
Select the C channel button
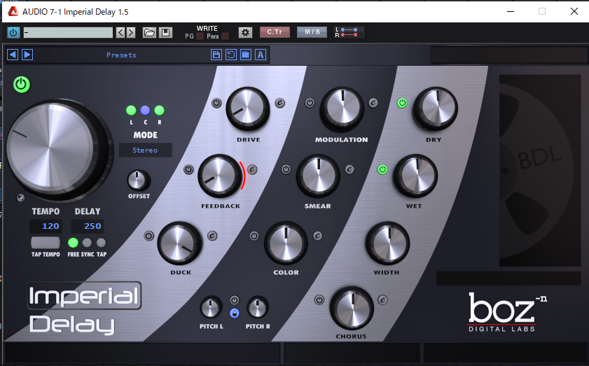146,111
